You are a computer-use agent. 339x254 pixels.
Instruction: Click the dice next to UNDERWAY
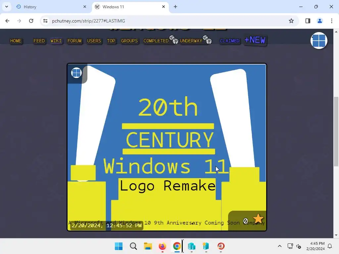[207, 40]
